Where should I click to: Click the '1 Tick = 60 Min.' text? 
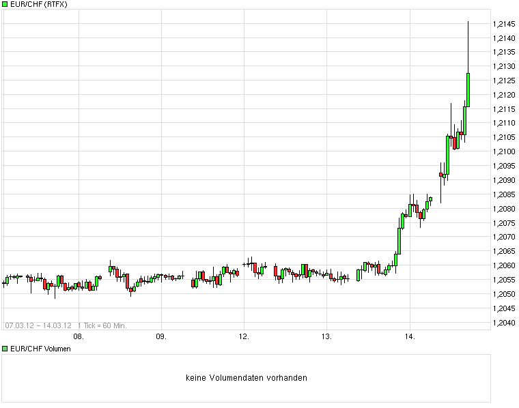click(102, 325)
